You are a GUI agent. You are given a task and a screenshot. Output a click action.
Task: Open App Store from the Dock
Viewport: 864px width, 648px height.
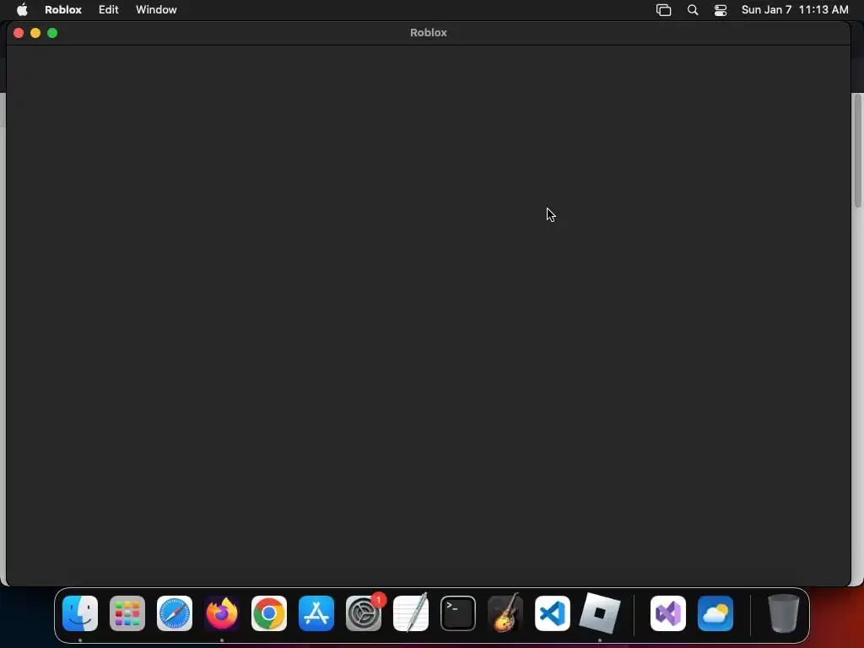click(x=316, y=613)
